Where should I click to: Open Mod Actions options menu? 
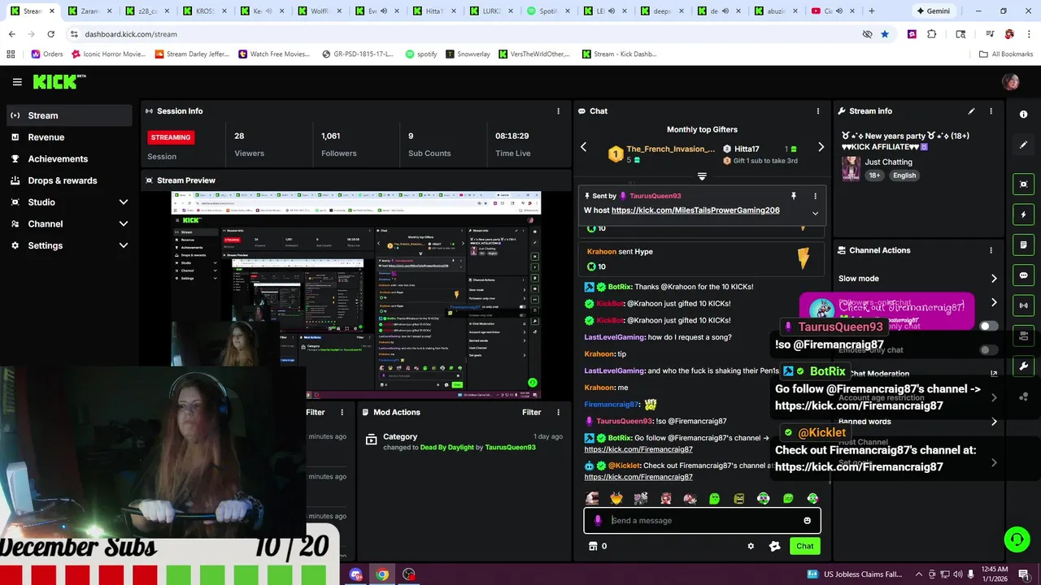(558, 412)
